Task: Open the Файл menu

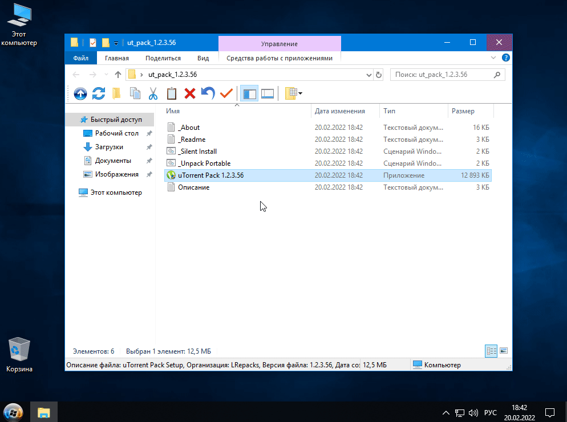Action: [80, 58]
